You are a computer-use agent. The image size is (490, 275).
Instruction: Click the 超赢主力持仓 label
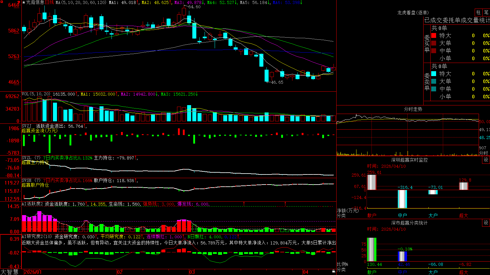(35, 163)
